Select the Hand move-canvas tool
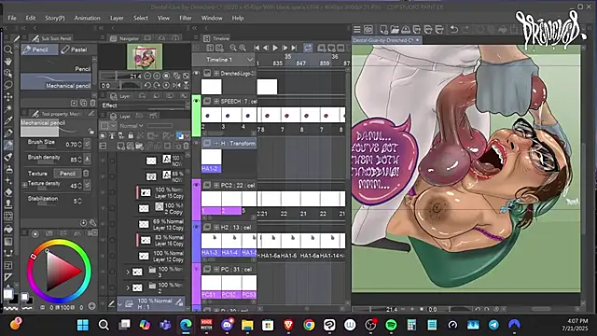Image resolution: width=597 pixels, height=336 pixels. (x=8, y=62)
